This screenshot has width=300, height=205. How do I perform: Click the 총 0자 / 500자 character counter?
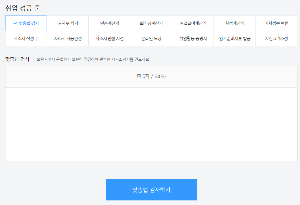151,76
